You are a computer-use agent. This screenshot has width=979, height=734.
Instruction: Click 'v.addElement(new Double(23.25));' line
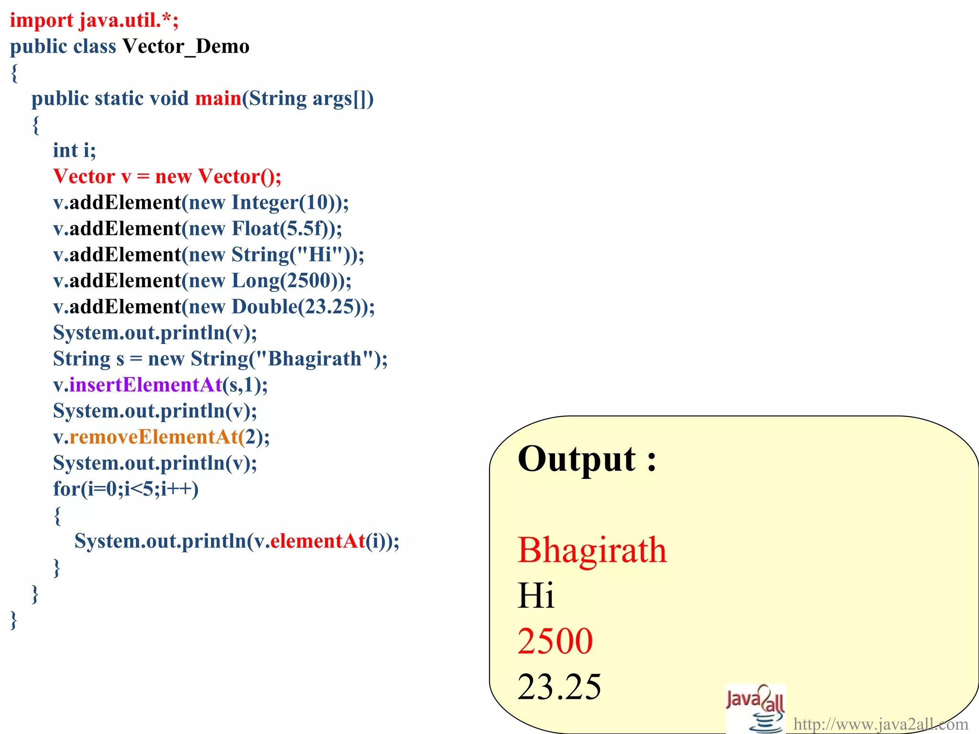coord(214,307)
